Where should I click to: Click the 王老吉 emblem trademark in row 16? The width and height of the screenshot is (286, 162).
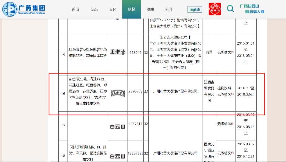coord(118,93)
